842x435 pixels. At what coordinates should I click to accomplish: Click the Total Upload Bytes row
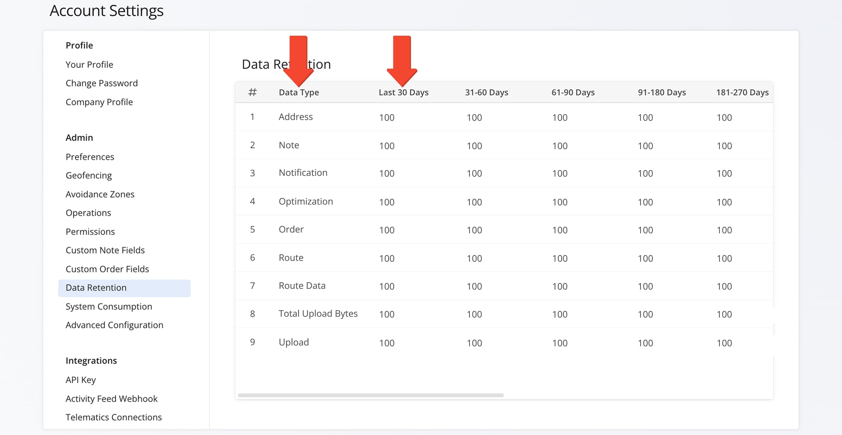click(x=318, y=314)
